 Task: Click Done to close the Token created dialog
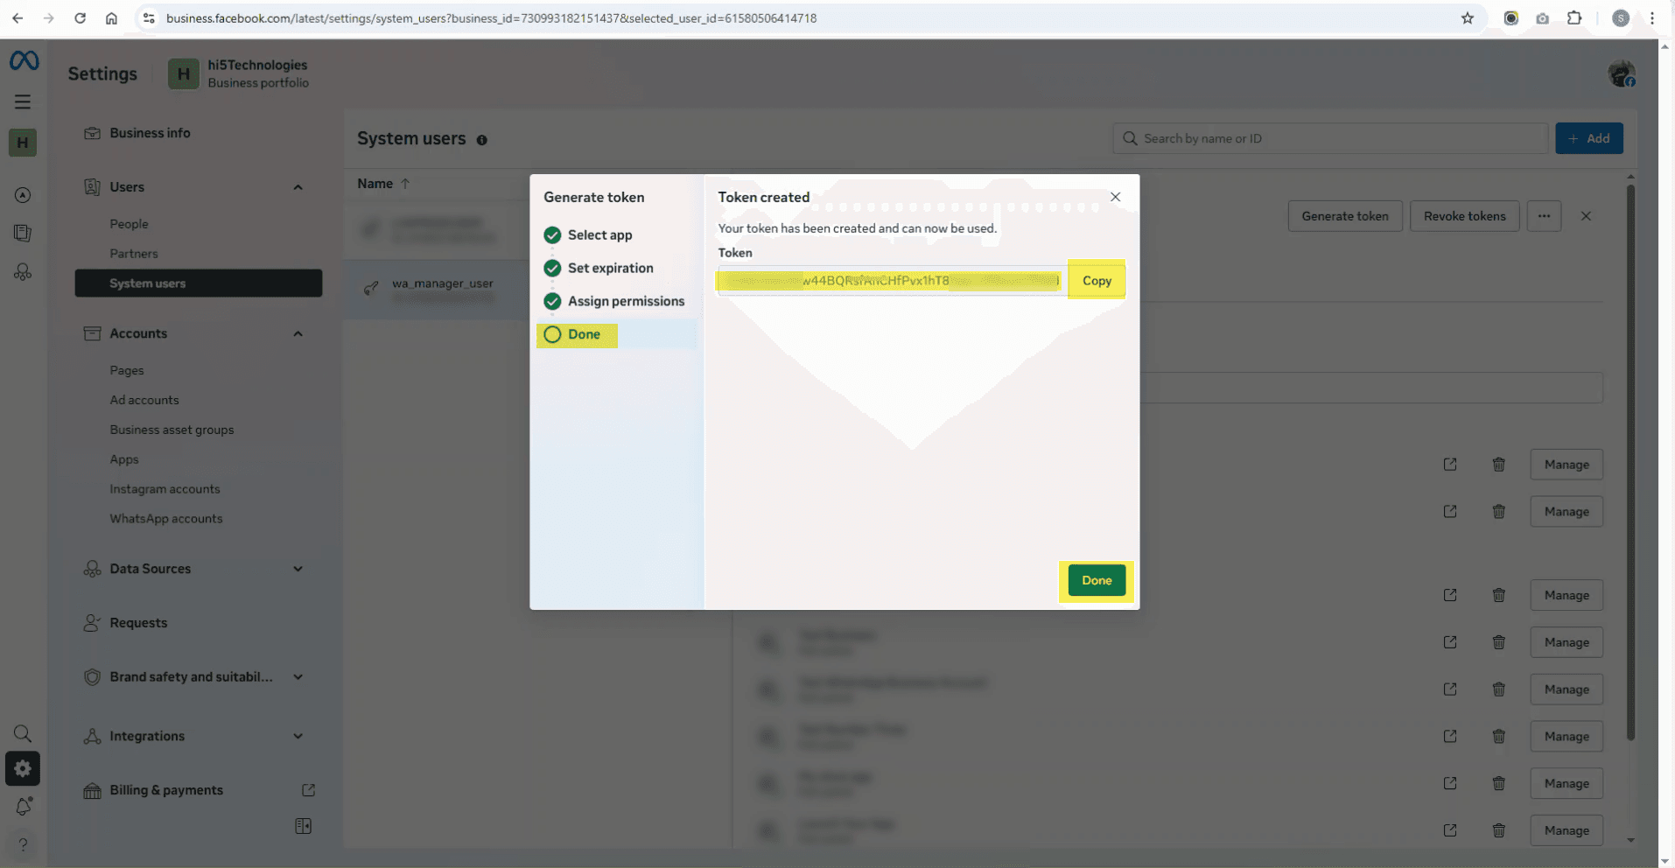tap(1096, 580)
